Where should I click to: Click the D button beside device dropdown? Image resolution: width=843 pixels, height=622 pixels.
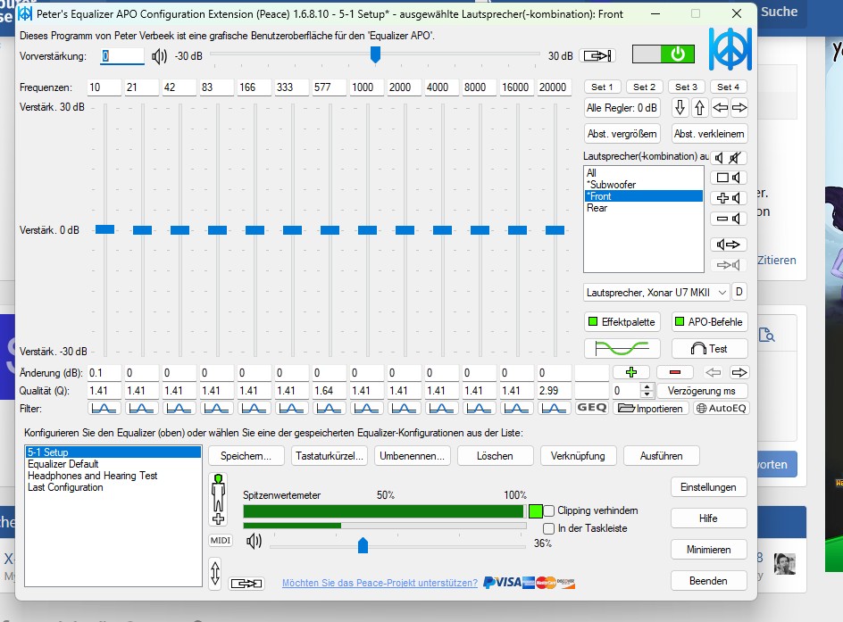[739, 292]
